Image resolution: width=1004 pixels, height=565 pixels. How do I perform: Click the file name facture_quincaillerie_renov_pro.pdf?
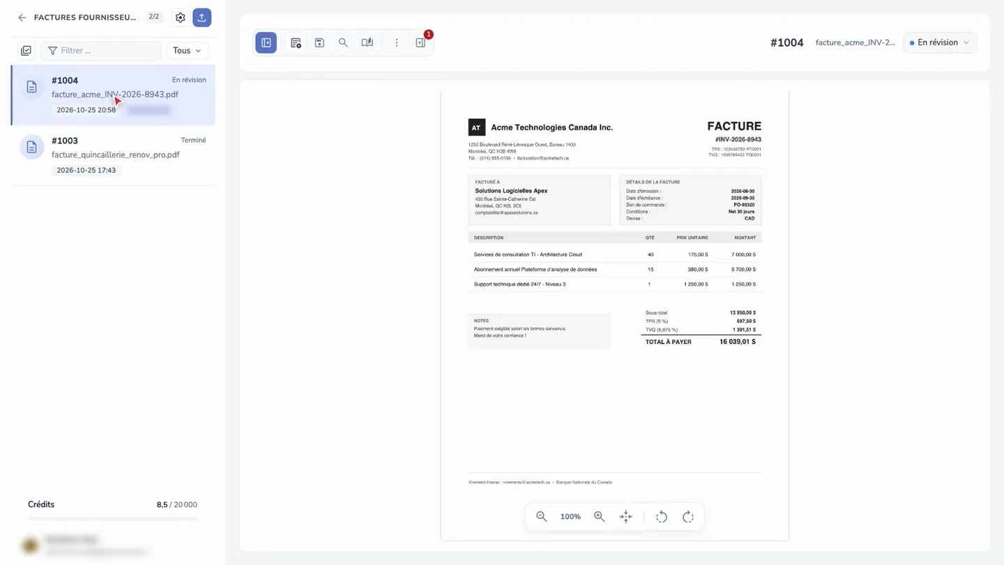tap(116, 155)
